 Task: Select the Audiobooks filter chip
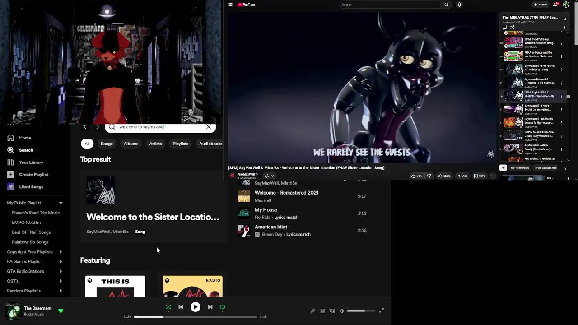[x=211, y=144]
